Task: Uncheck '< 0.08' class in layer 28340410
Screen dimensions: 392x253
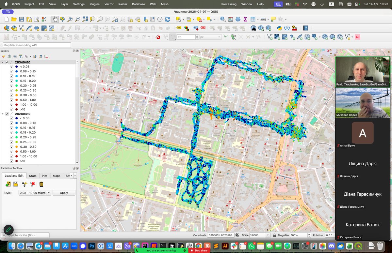Action: (x=12, y=67)
